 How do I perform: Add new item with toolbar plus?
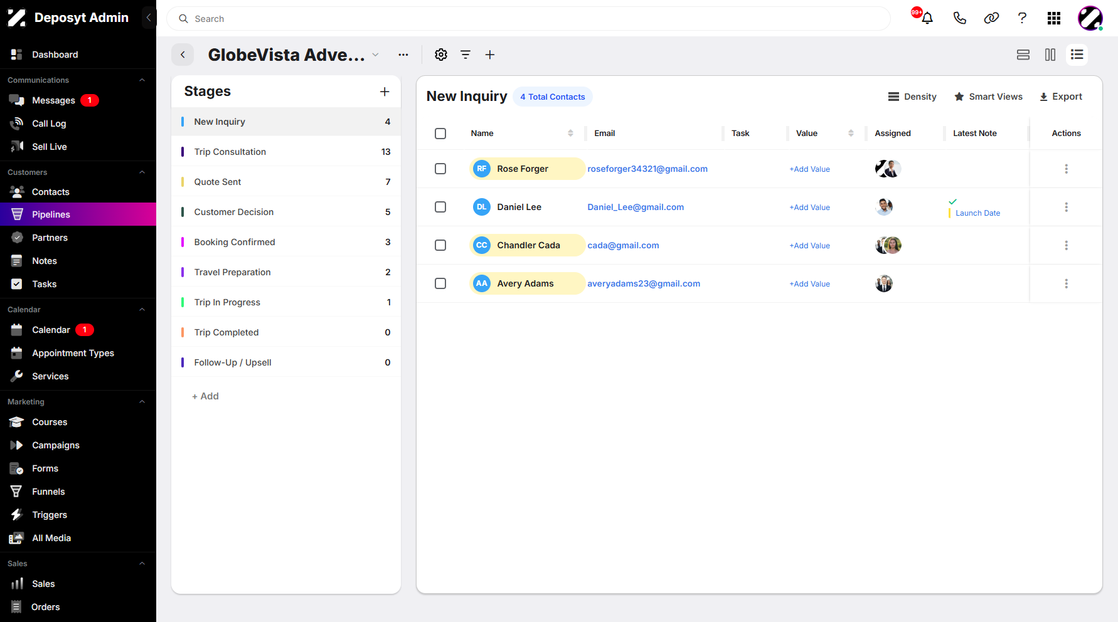pos(490,55)
